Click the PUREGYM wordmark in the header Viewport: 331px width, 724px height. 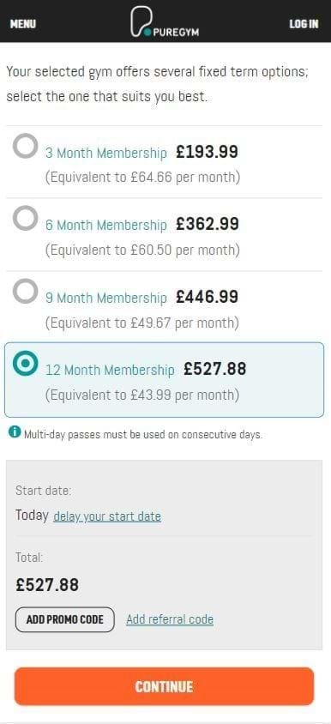coord(176,33)
